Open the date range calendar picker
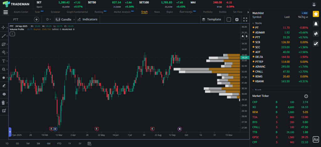Viewport: 321px width, 147px height. tap(89, 144)
